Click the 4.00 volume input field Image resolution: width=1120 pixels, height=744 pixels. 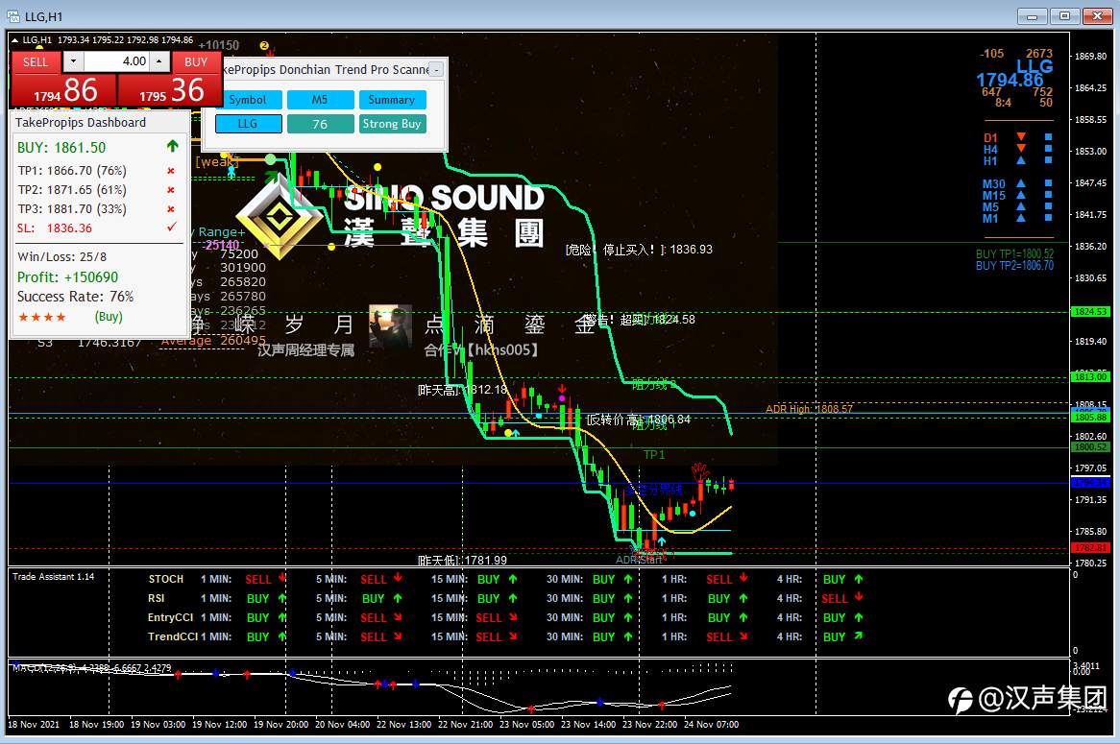click(116, 62)
